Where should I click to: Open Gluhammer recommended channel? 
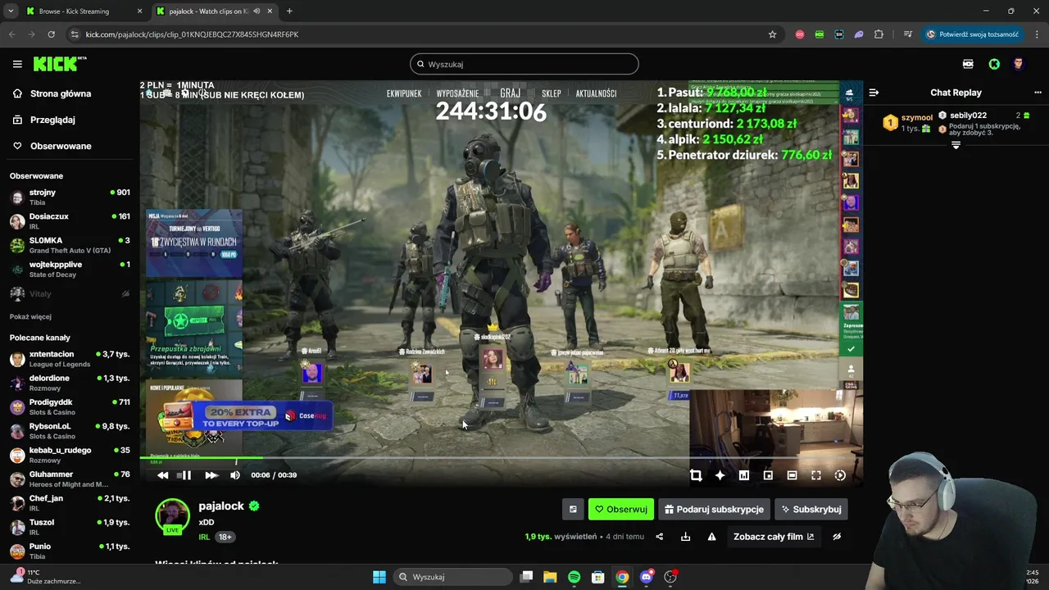click(70, 479)
